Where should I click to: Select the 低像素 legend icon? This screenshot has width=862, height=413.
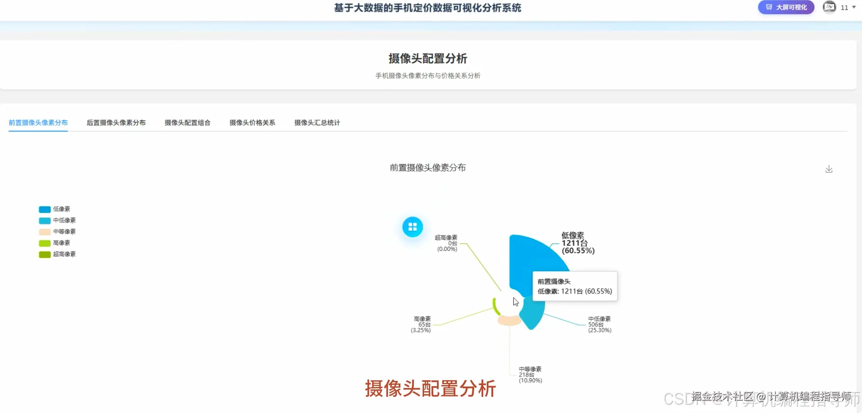44,209
